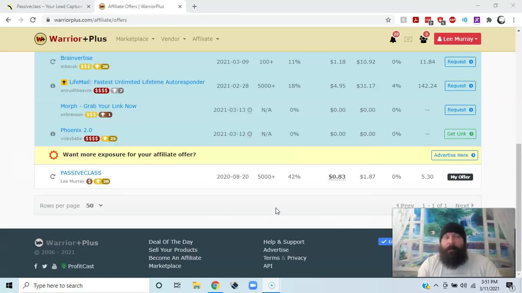
Task: Click the $0.83 value for PASSIVECLASS
Action: point(337,177)
